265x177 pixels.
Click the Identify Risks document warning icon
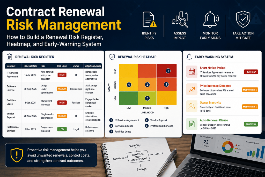pyautogui.click(x=150, y=19)
